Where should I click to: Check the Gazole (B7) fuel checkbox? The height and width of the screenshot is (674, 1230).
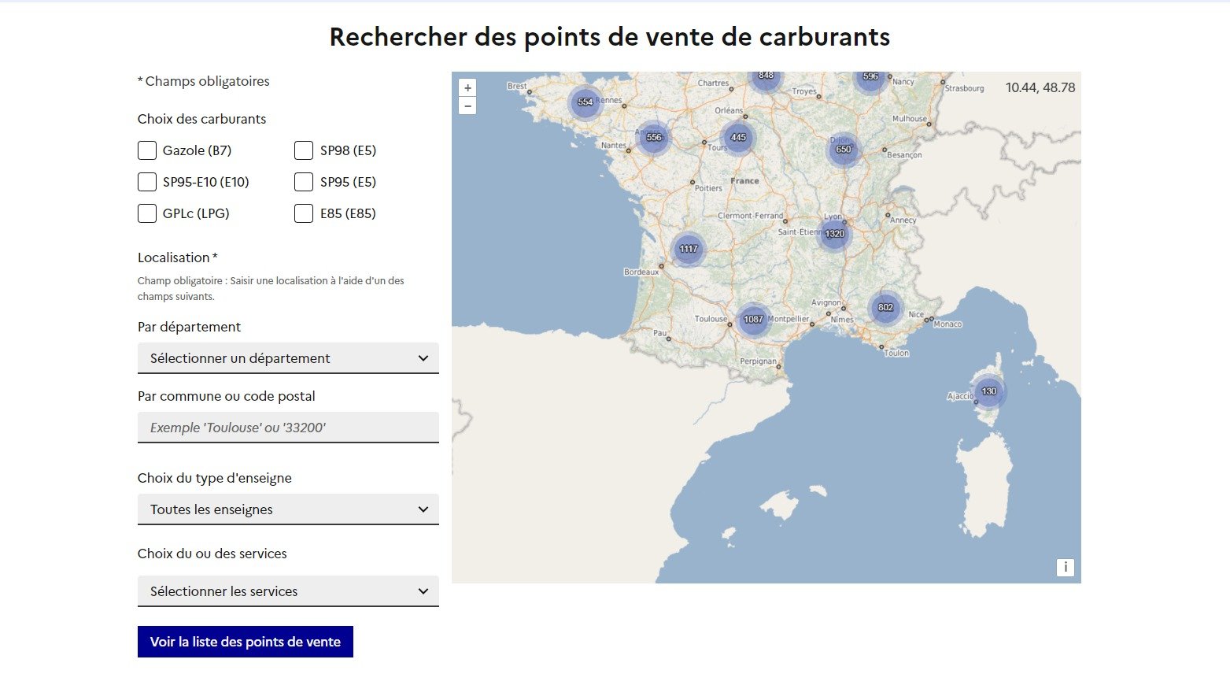pyautogui.click(x=147, y=150)
